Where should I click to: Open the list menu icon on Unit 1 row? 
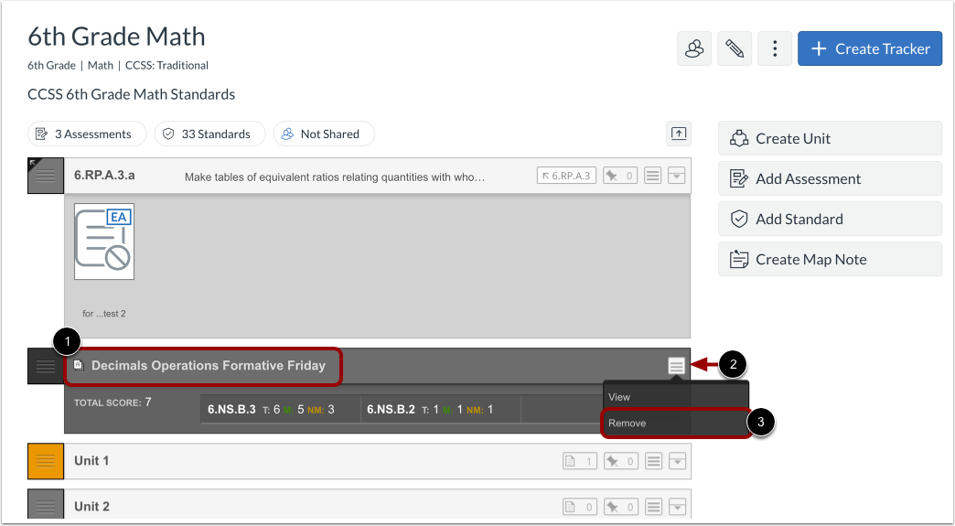pos(653,461)
